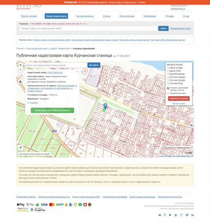
Task: Open Политика конфиденциальности footer link
Action: (54, 197)
